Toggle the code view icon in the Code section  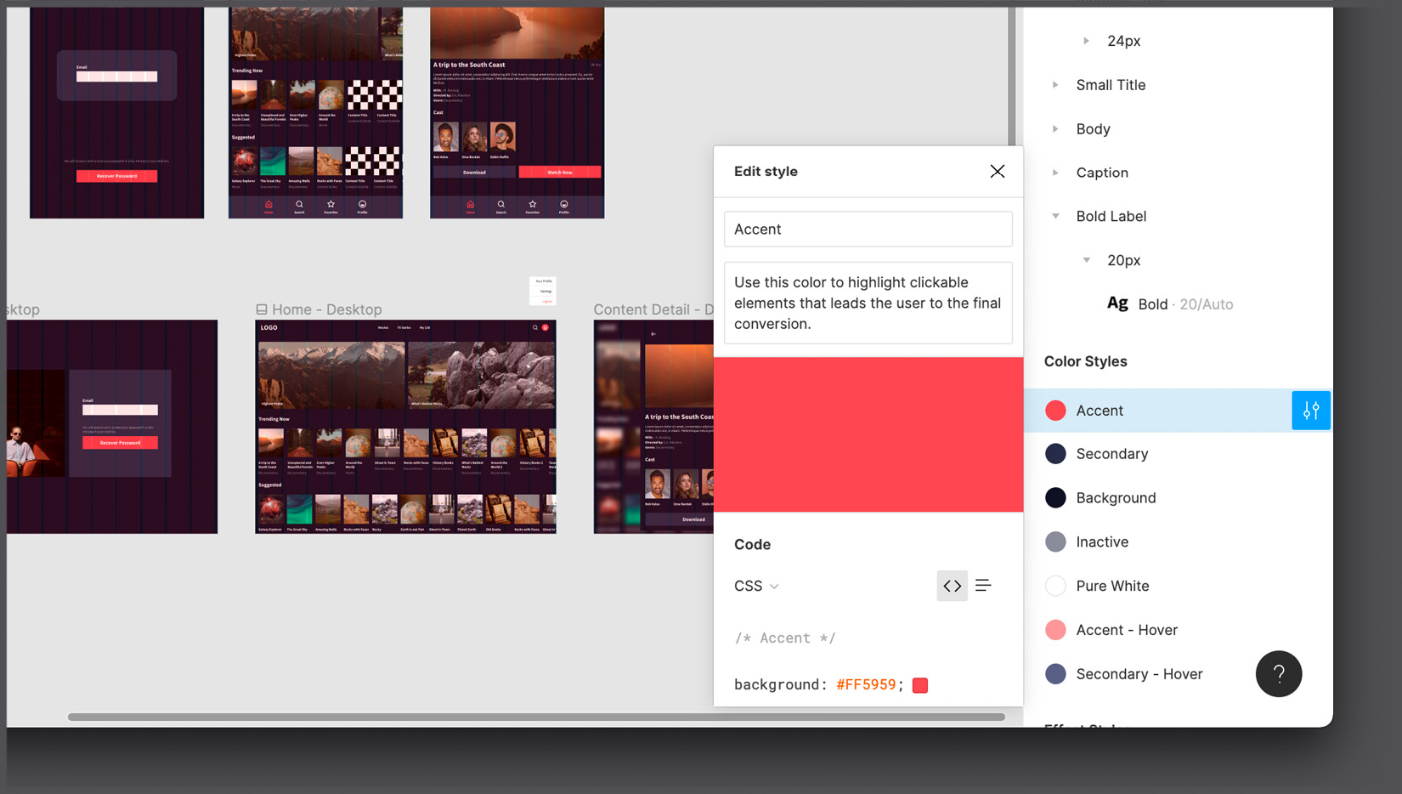(952, 585)
